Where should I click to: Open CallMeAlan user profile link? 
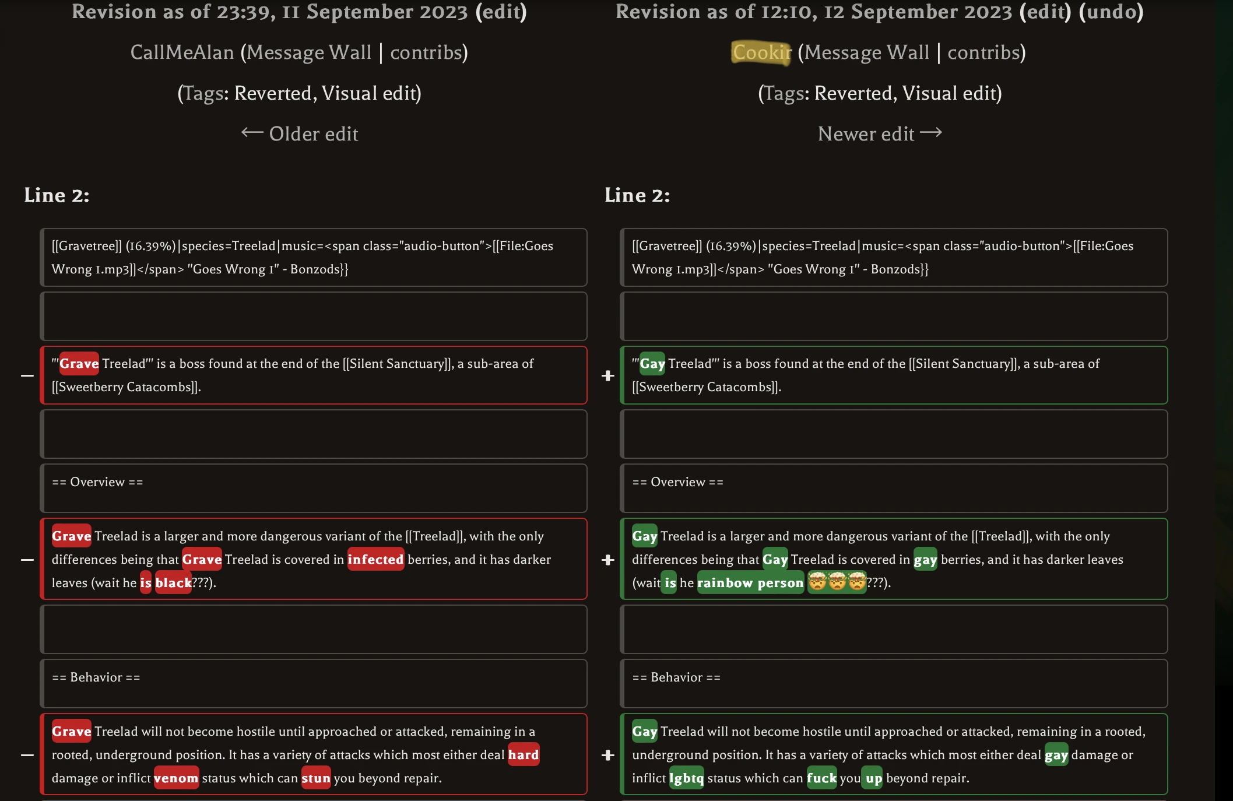pyautogui.click(x=182, y=52)
